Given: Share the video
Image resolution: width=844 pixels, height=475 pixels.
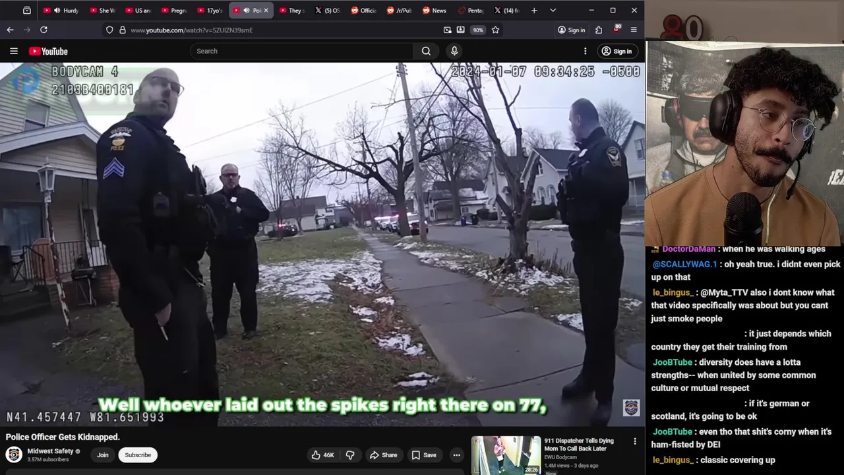Looking at the screenshot, I should click(x=383, y=455).
